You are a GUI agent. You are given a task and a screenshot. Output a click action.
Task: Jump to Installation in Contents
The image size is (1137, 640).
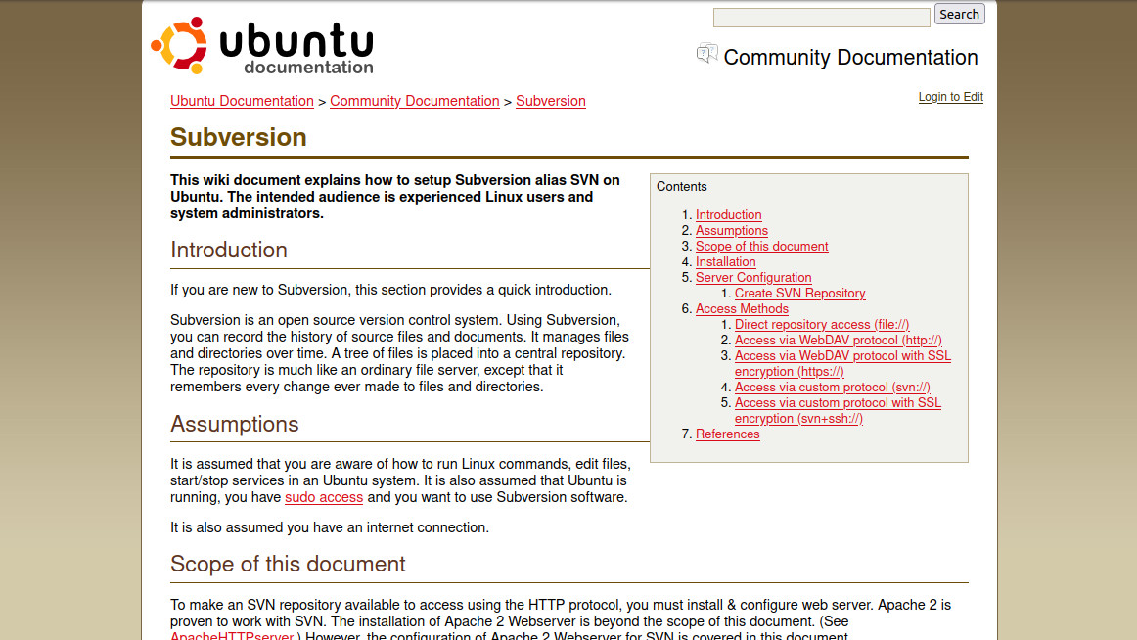pos(725,262)
